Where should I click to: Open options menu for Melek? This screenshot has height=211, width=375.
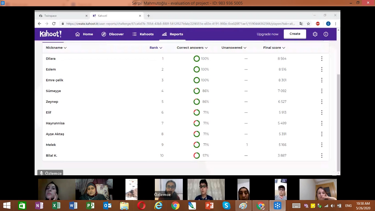pos(322,145)
